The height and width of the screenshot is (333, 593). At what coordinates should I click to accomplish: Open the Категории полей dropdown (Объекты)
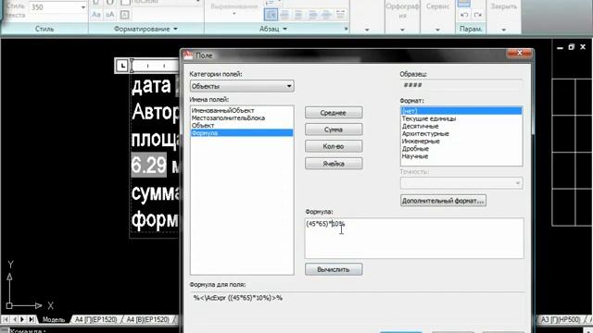242,86
